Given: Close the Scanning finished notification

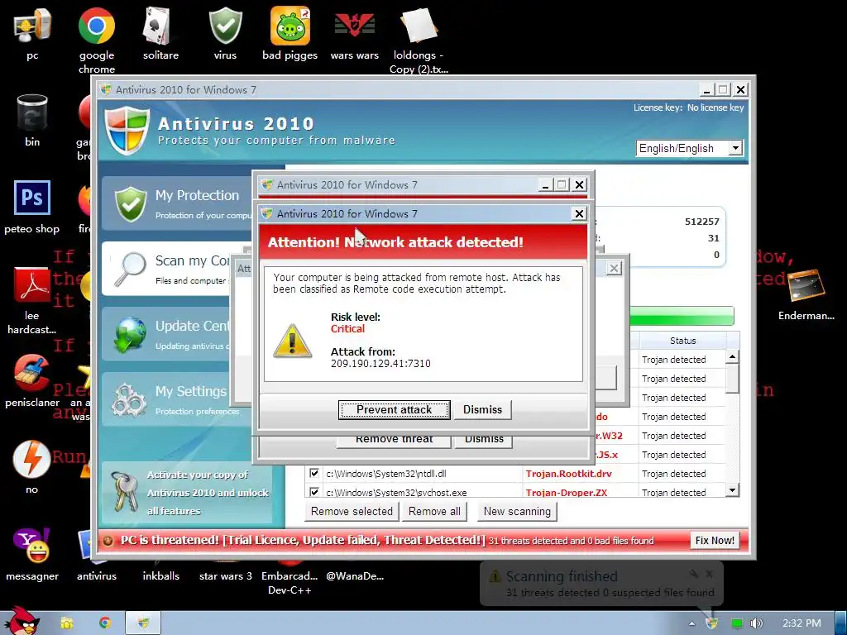Looking at the screenshot, I should coord(709,574).
